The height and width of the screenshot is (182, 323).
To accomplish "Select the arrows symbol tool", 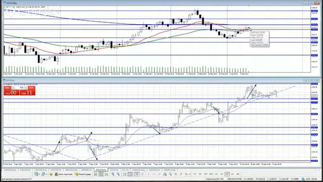I will click(x=186, y=174).
